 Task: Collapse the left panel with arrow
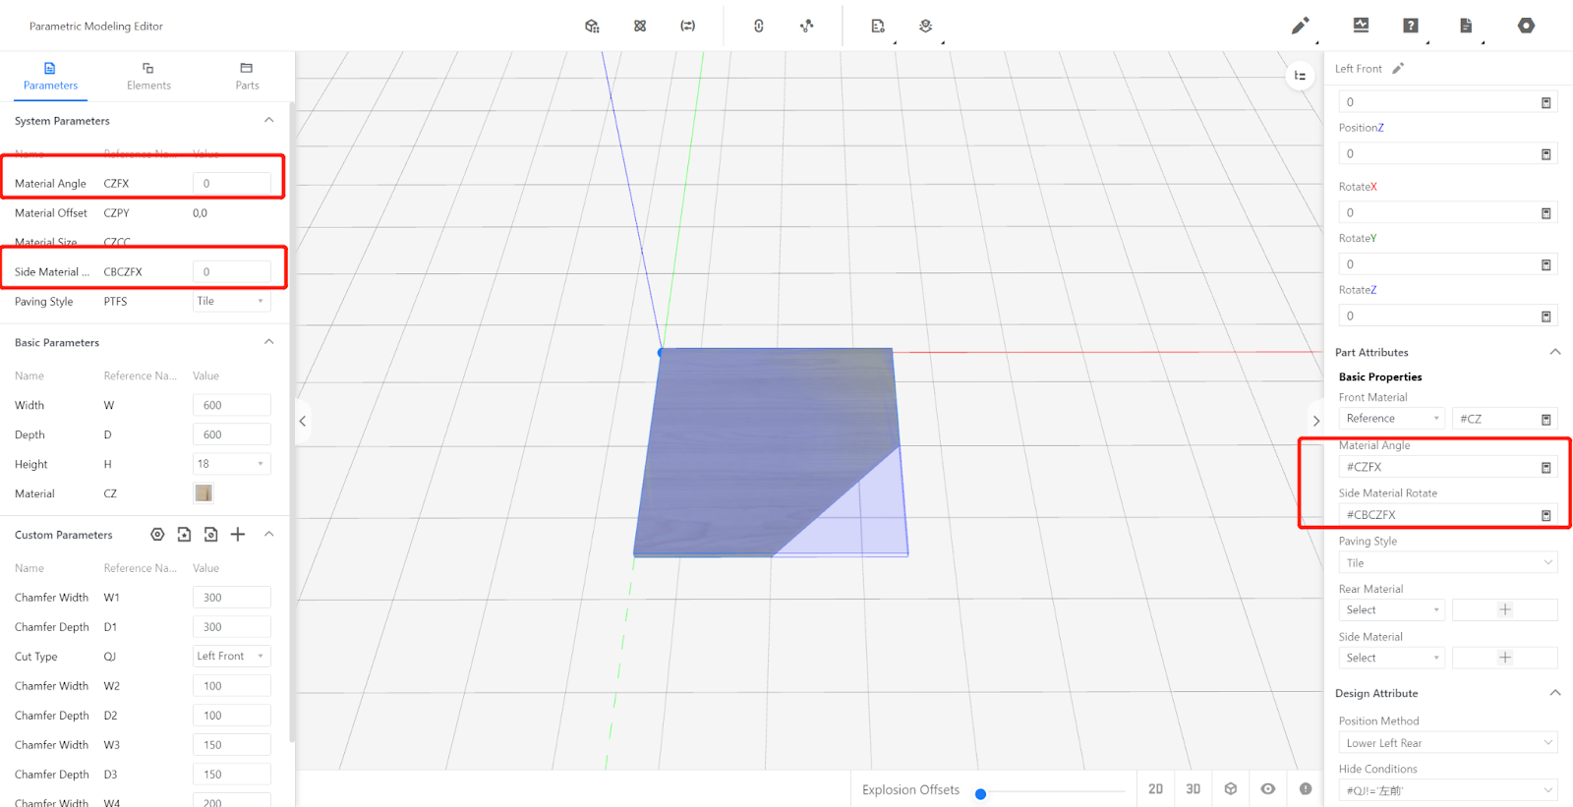(x=303, y=421)
